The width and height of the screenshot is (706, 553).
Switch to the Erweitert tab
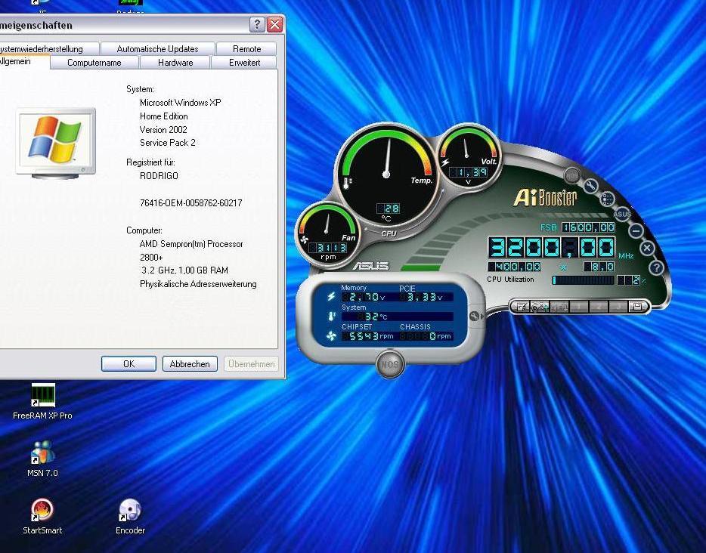point(244,63)
